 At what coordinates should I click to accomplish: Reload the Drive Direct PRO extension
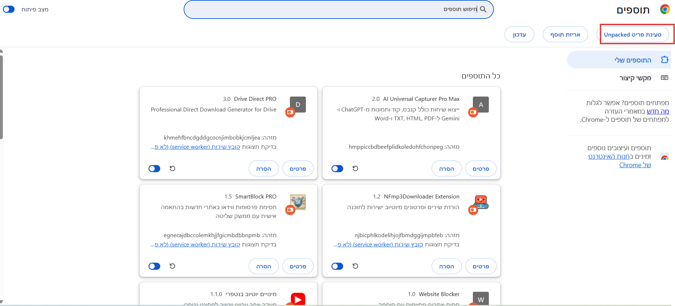172,168
